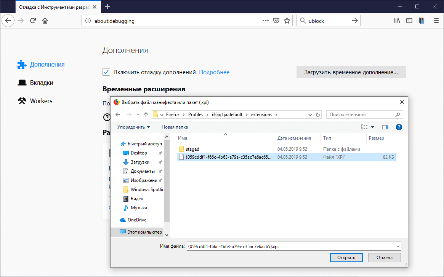
Task: Select Вкладки in the left sidebar
Action: tap(41, 83)
